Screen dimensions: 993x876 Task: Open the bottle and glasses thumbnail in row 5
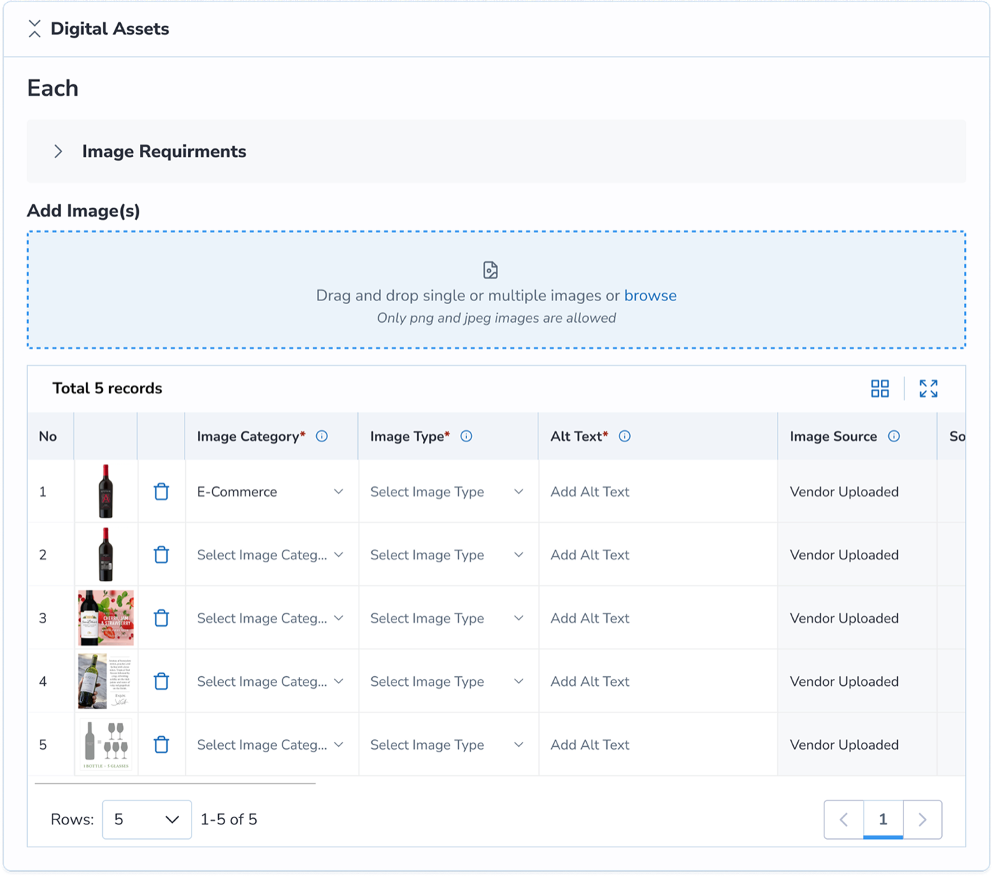pos(106,745)
